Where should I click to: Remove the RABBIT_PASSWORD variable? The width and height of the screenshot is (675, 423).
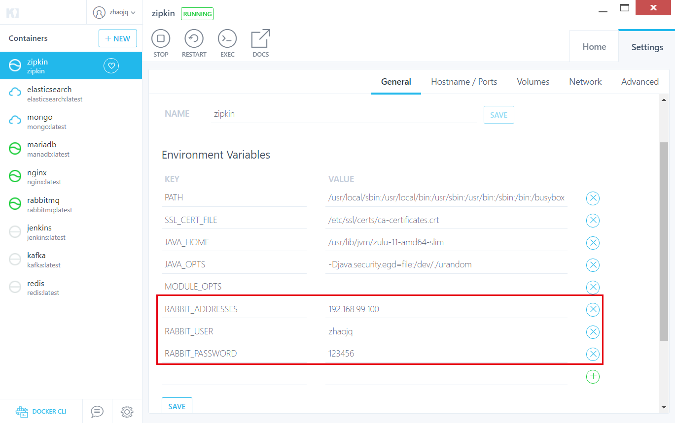[x=593, y=354]
